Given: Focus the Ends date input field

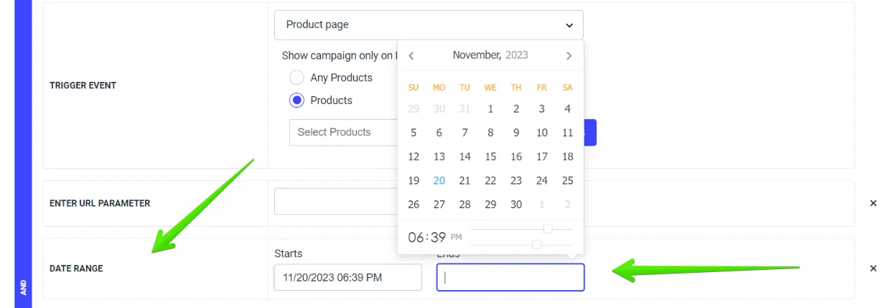Looking at the screenshot, I should coord(510,277).
